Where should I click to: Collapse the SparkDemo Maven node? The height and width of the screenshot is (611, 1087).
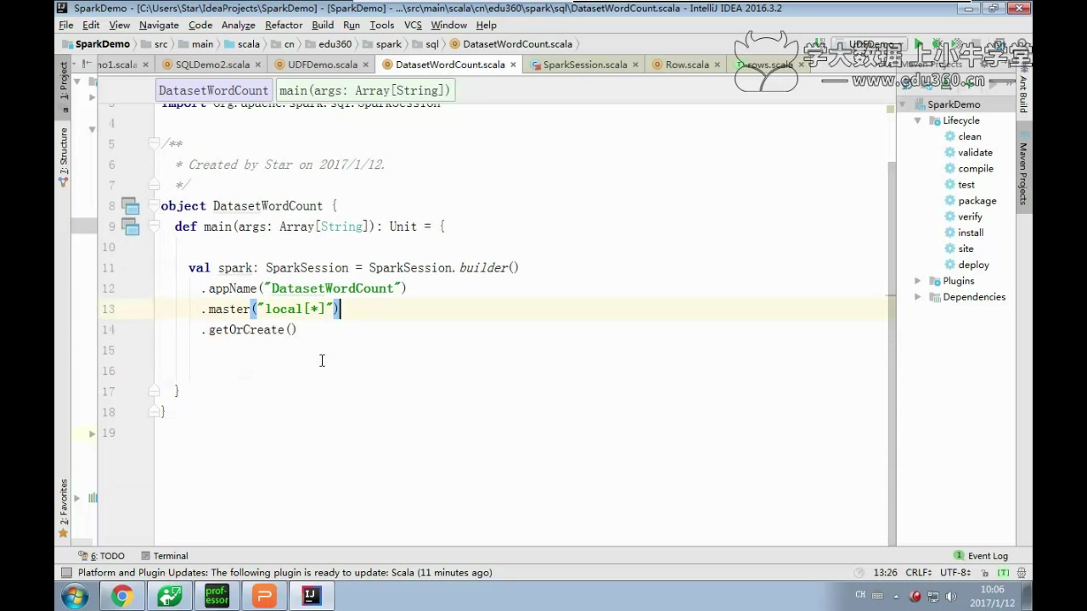point(903,104)
